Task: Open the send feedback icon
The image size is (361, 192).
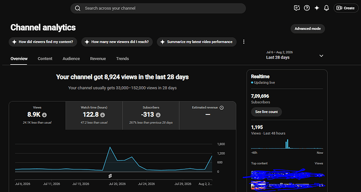Action: (x=297, y=8)
